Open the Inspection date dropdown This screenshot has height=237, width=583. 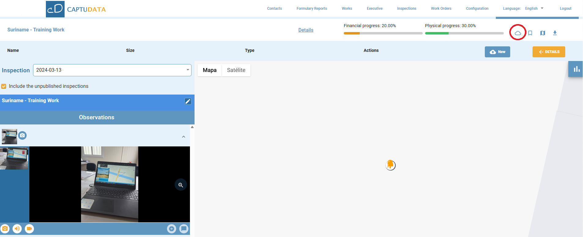(112, 70)
